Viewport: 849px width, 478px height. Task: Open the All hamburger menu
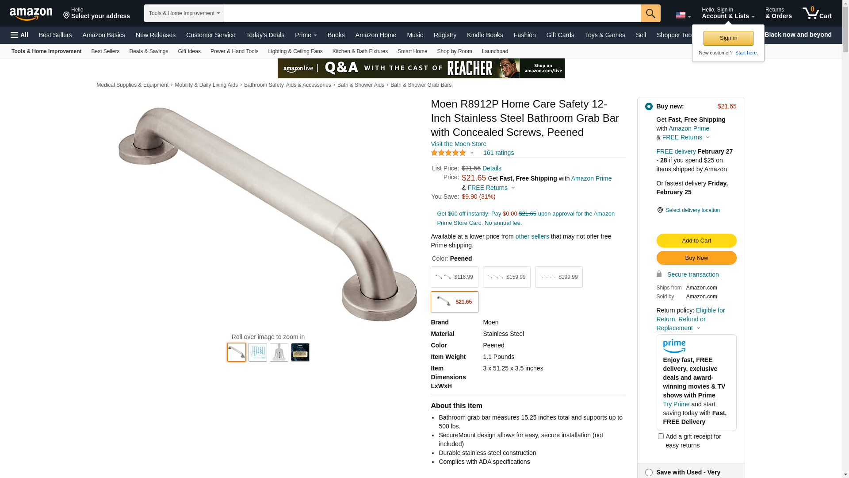19,35
